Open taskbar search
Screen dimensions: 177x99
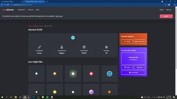pyautogui.click(x=7, y=97)
